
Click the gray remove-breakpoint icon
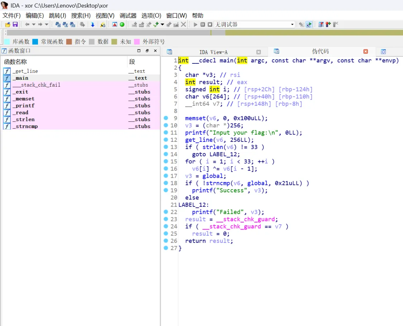coord(335,24)
